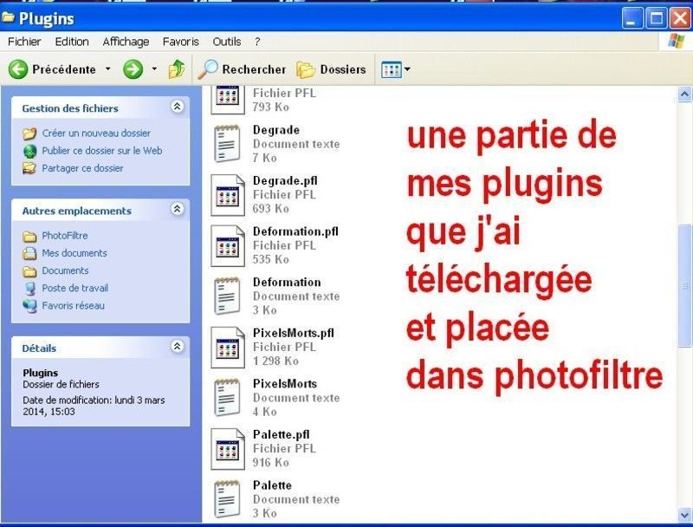Viewport: 693px width, 527px height.
Task: Click the 1 298 Ko size text
Action: 275,361
